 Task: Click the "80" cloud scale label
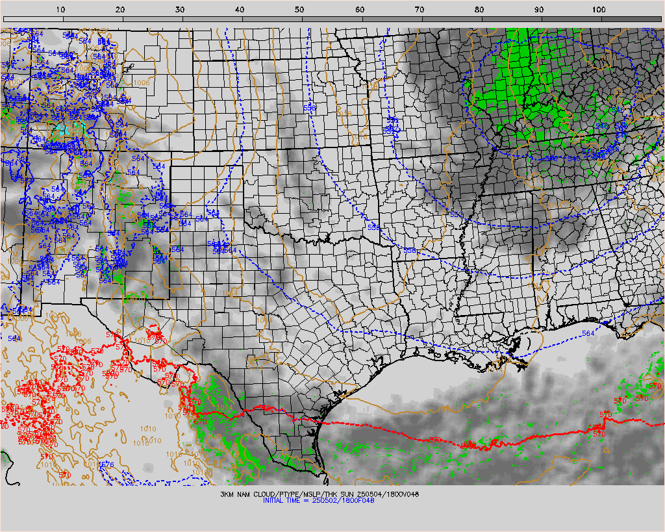[x=479, y=9]
